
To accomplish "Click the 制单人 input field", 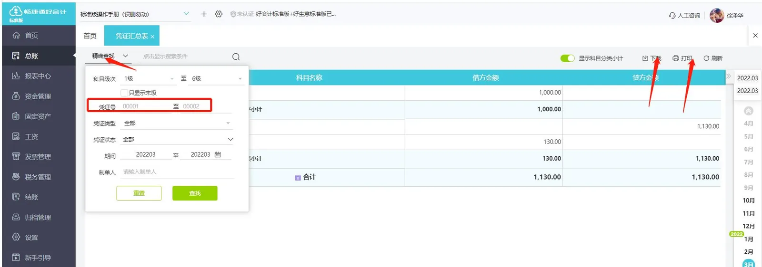I will (177, 172).
